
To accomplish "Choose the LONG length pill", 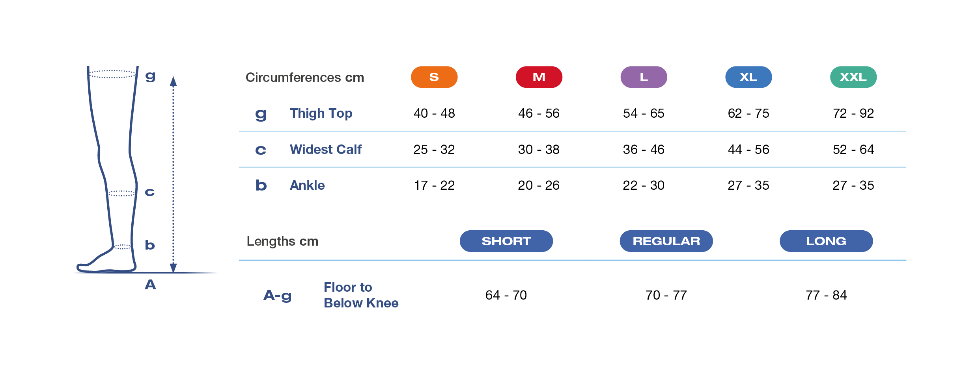I will pyautogui.click(x=826, y=241).
